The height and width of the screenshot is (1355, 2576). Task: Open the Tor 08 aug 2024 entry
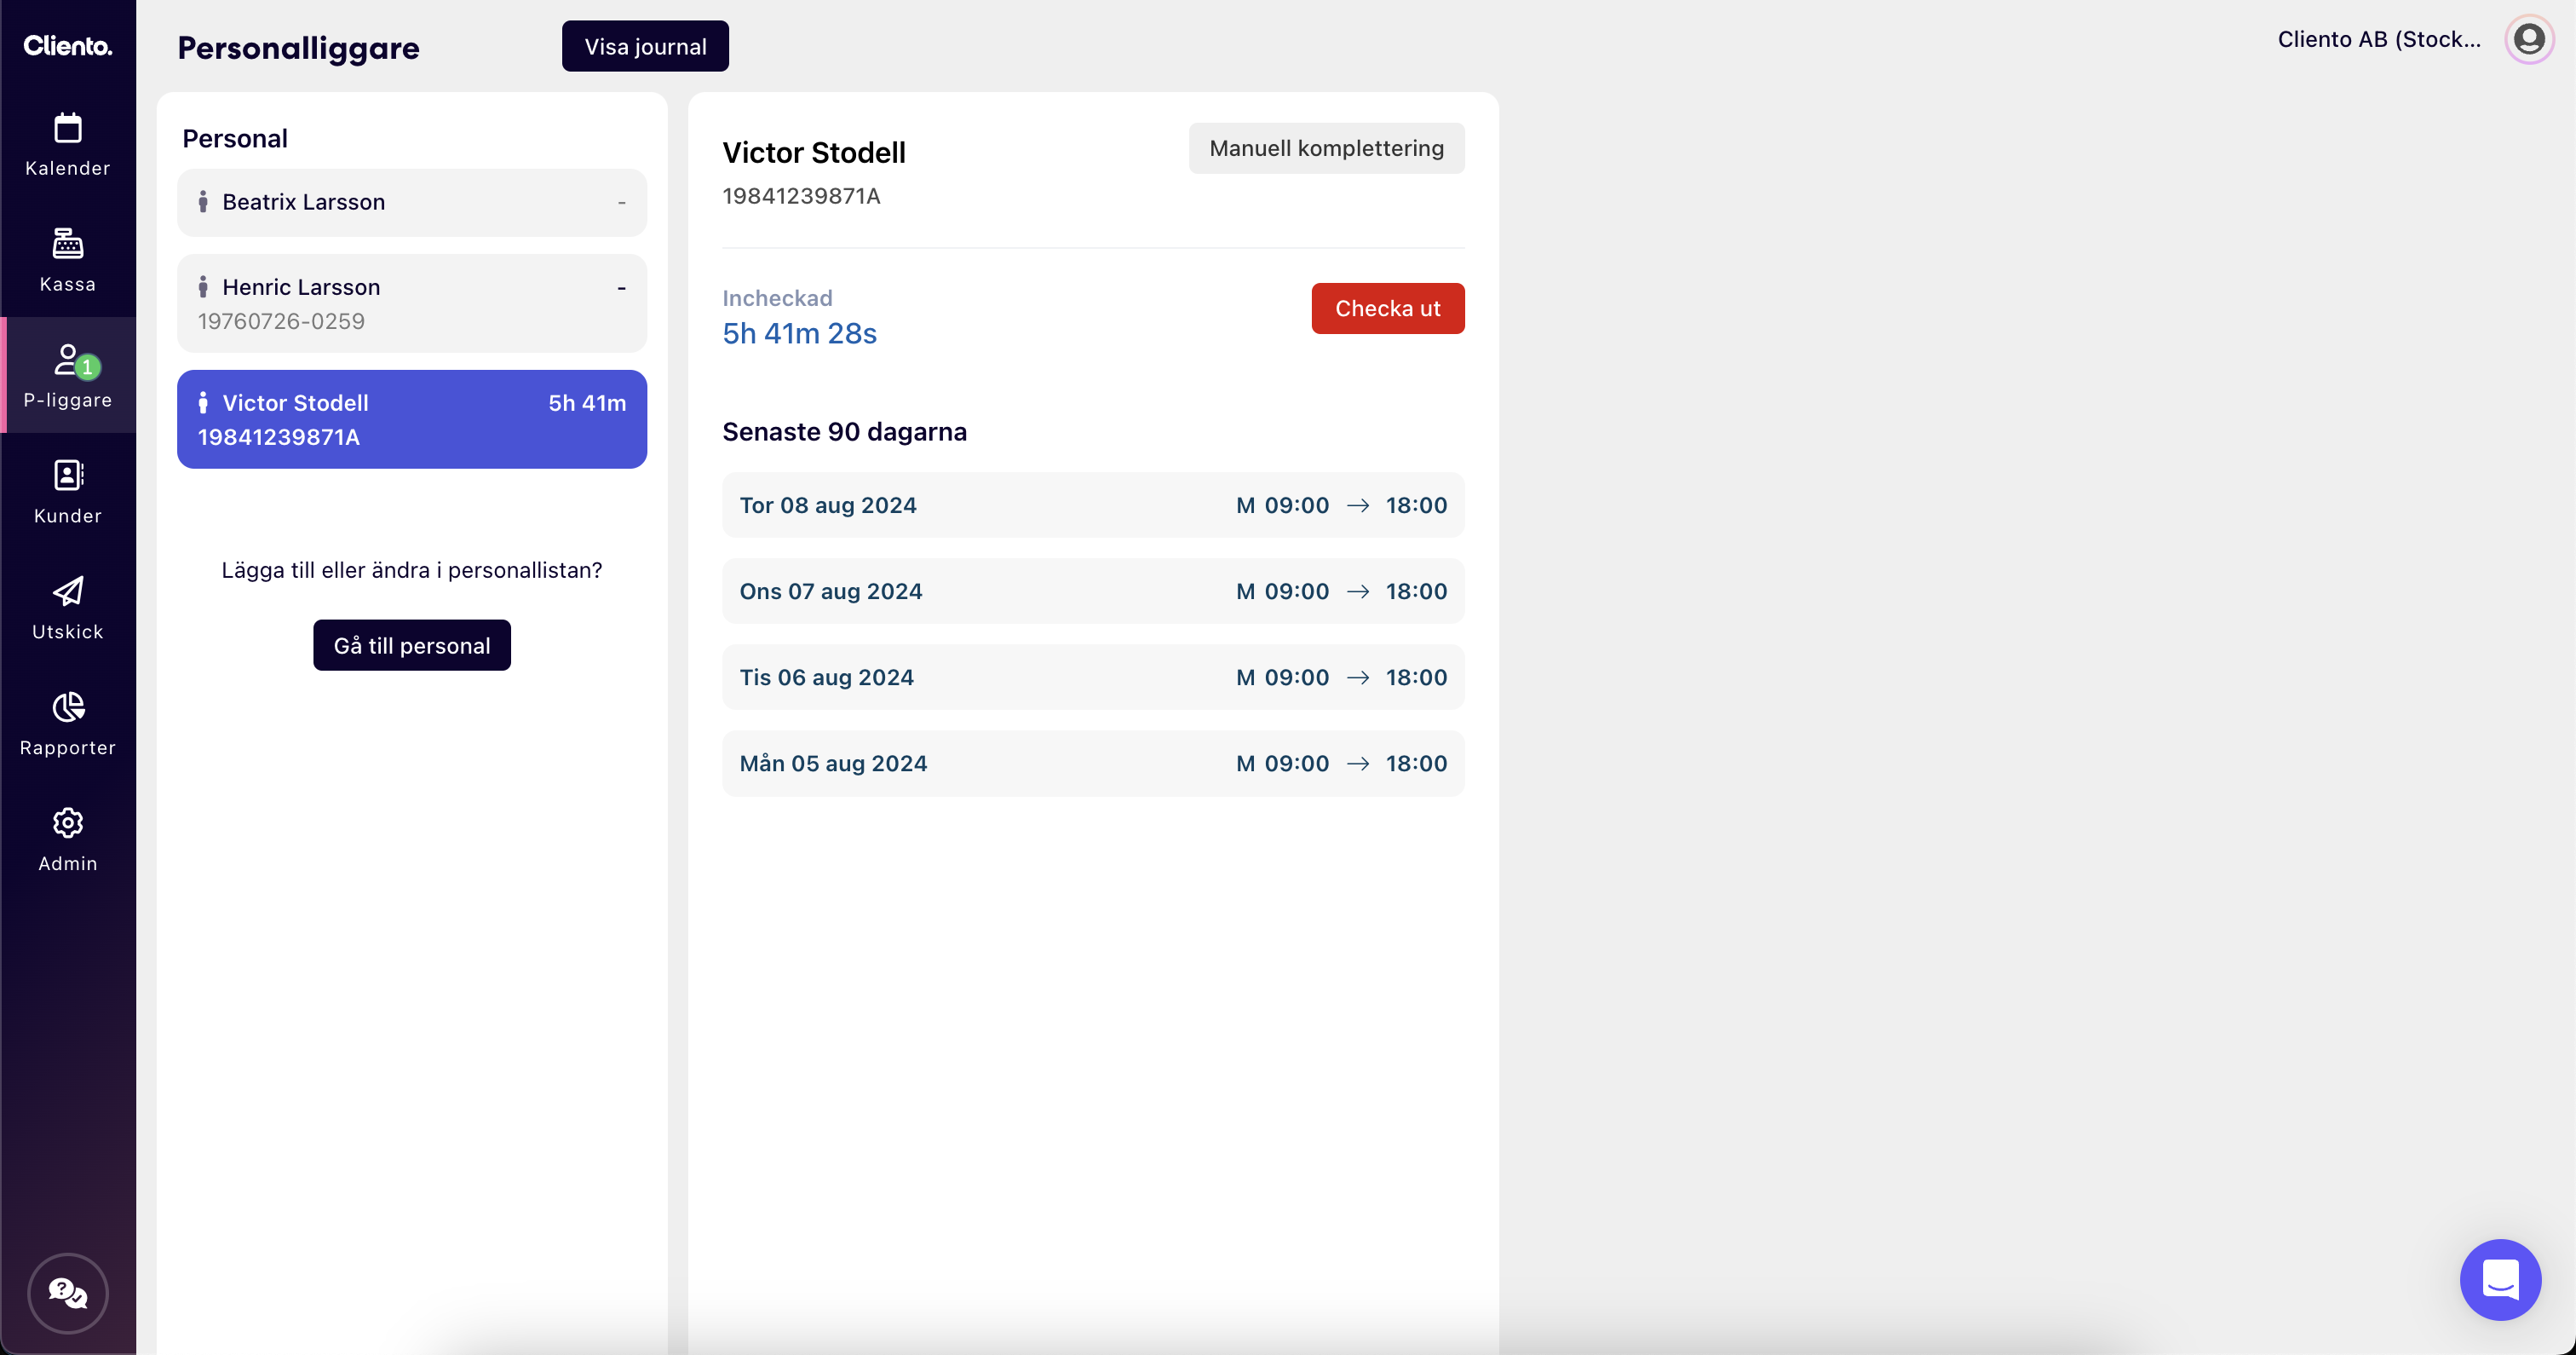[1093, 505]
